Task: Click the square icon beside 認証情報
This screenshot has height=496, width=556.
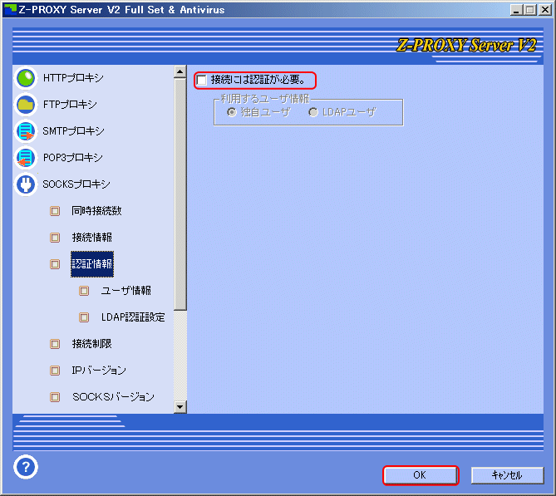Action: [55, 264]
